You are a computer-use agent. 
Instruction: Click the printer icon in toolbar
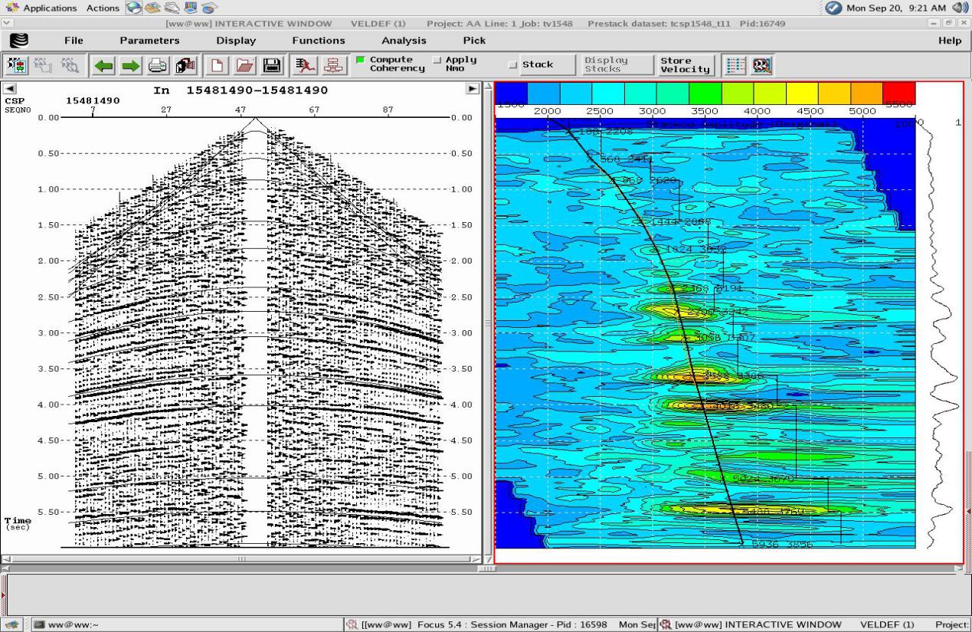pyautogui.click(x=158, y=66)
